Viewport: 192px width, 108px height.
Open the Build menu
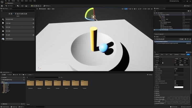(x=22, y=1)
